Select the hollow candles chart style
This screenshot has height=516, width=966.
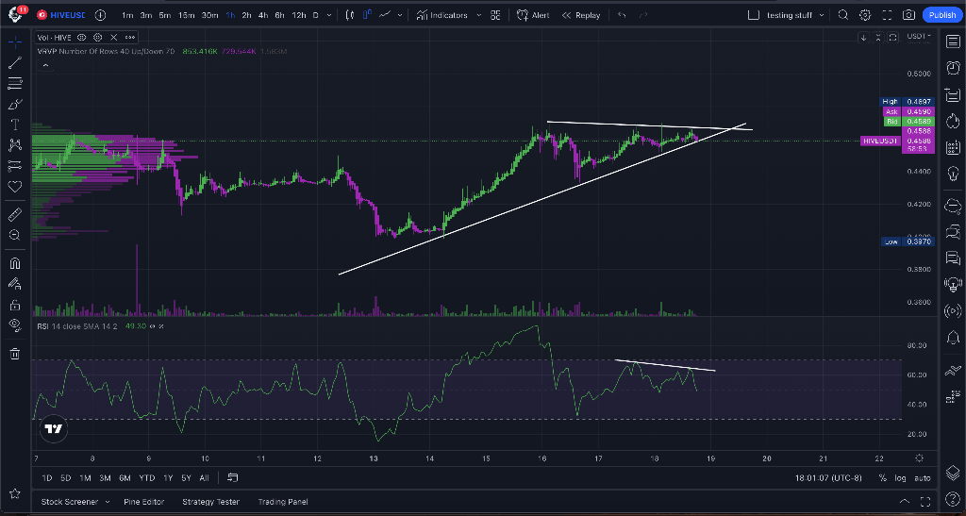[367, 15]
